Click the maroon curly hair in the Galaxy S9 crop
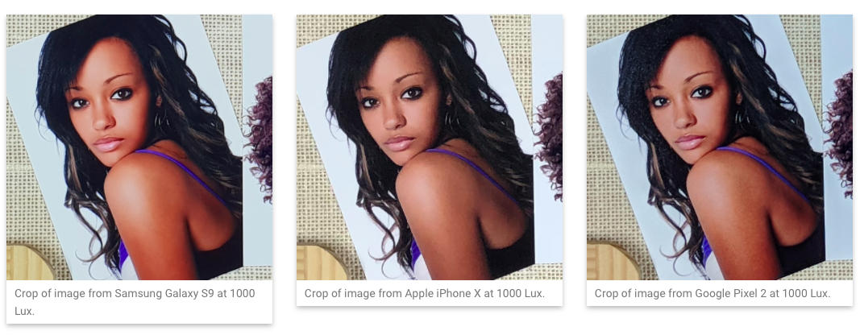The height and width of the screenshot is (335, 860). 260,137
